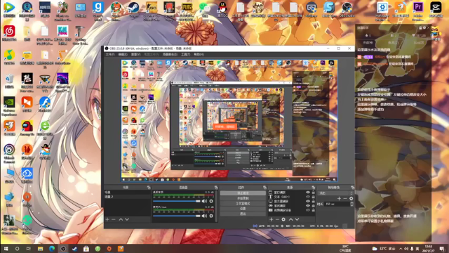Screen dimensions: 449x253
Task: Toggle visibility of 文本 (GDI+) text source
Action: pyautogui.click(x=308, y=197)
